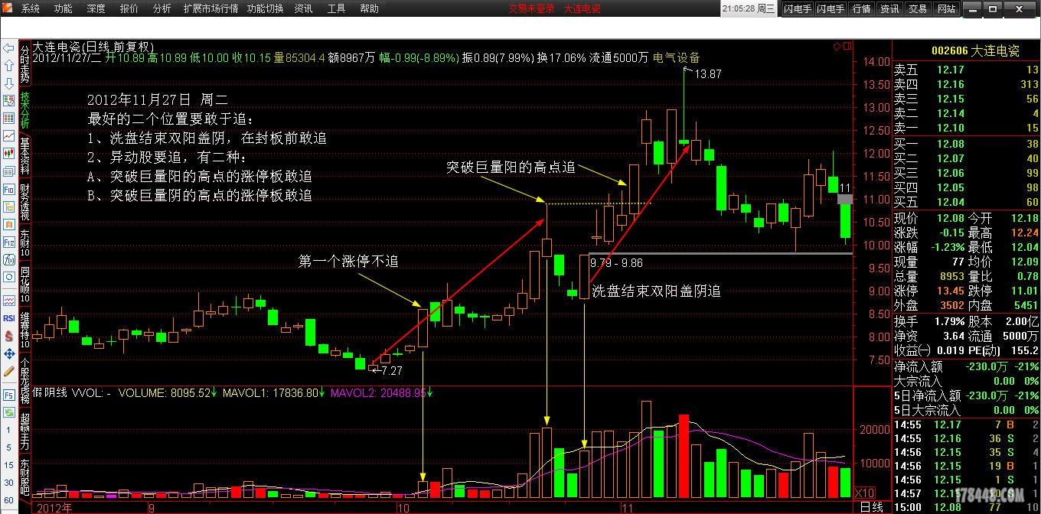This screenshot has width=1041, height=514.
Task: Switch to 30-minute period in sidebar
Action: point(8,483)
